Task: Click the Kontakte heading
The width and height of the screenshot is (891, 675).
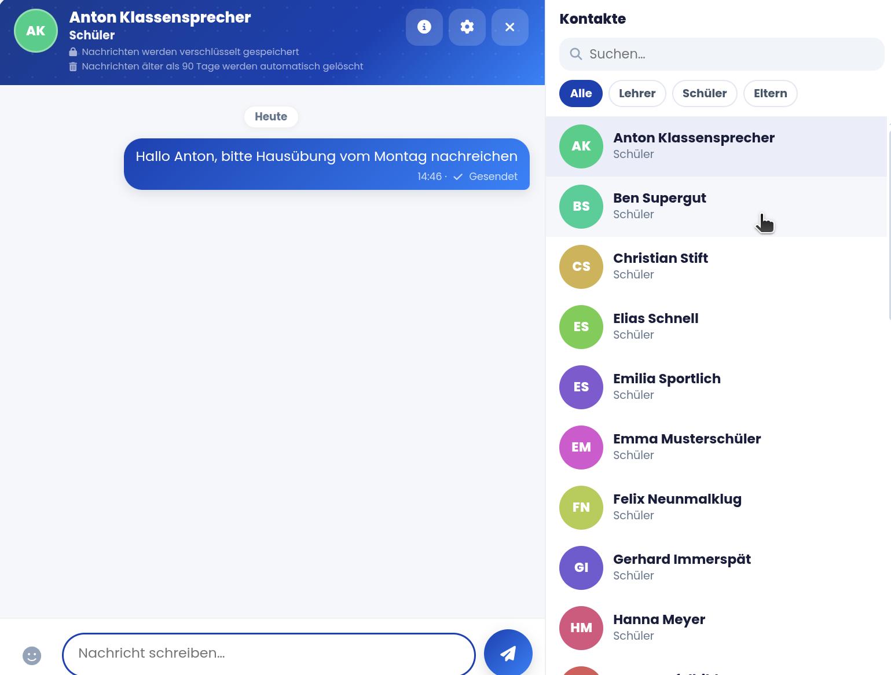Action: pos(592,19)
